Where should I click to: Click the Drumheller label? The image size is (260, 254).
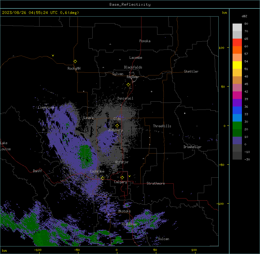(x=192, y=147)
